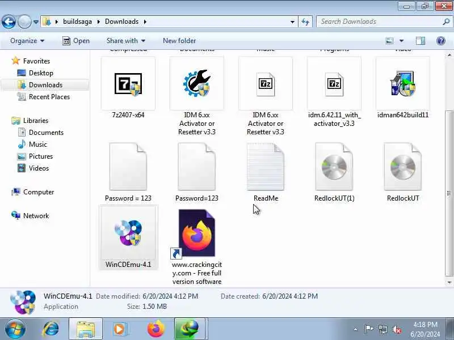Click the Windows Start orb
The width and height of the screenshot is (454, 340).
tap(15, 329)
